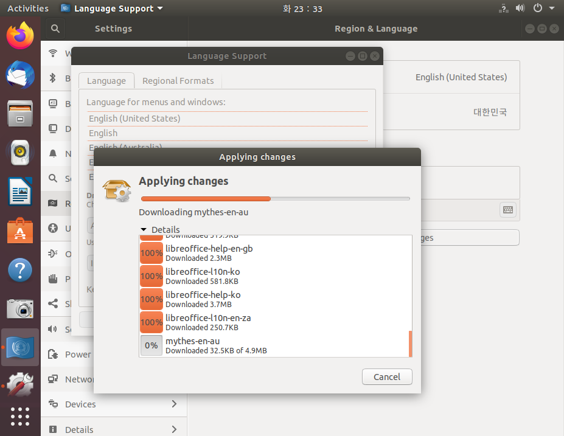564x436 pixels.
Task: Switch to the Language tab
Action: click(x=106, y=81)
